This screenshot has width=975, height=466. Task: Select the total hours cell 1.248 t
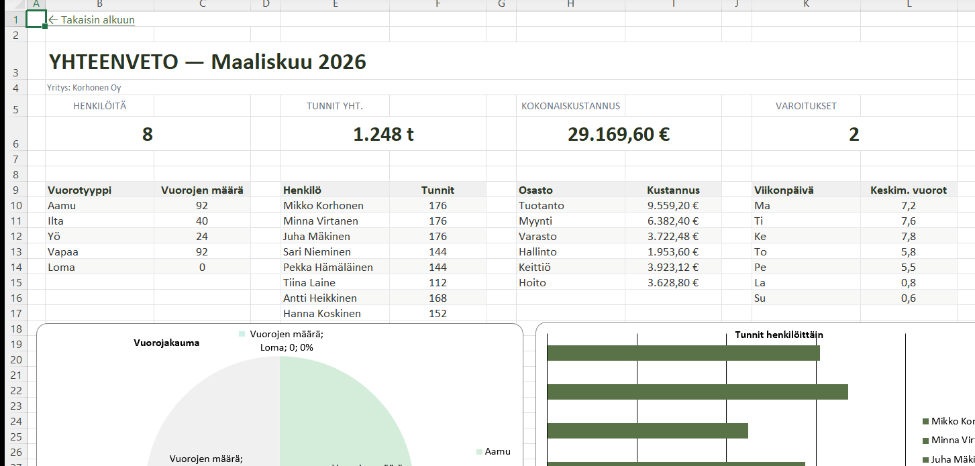click(x=383, y=135)
